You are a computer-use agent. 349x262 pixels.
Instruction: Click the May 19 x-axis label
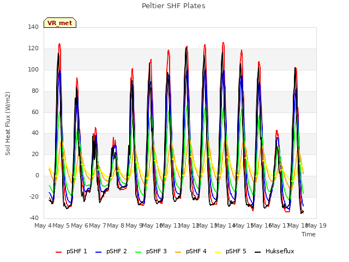[316, 225]
